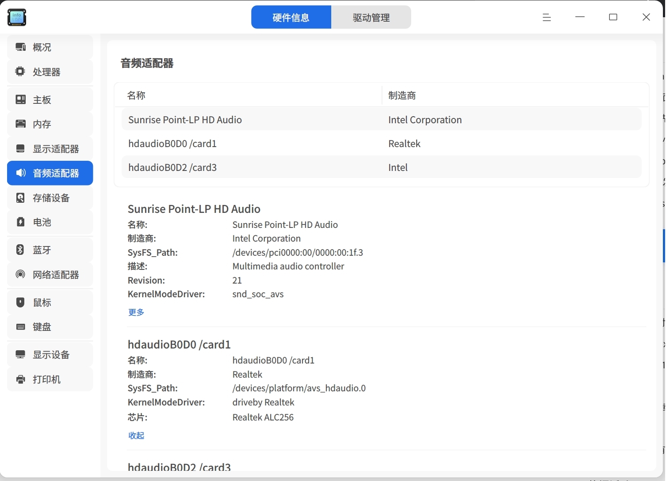Click the 制造商 column header
Viewport: 666px width, 481px height.
click(x=402, y=95)
